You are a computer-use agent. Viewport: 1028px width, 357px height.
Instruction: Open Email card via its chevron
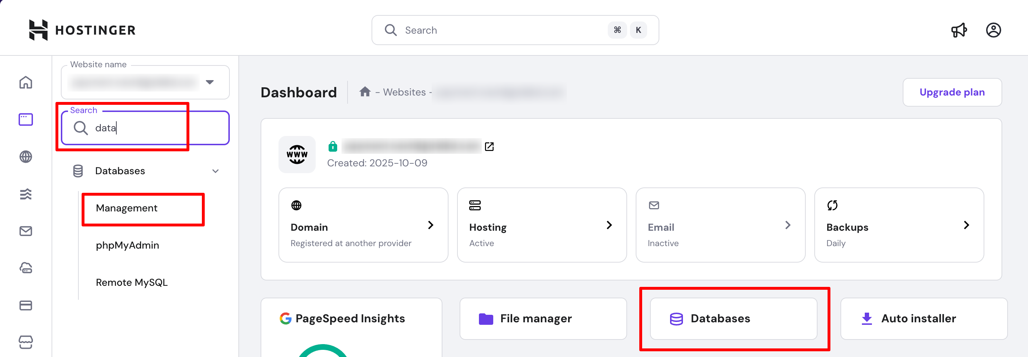pos(787,225)
